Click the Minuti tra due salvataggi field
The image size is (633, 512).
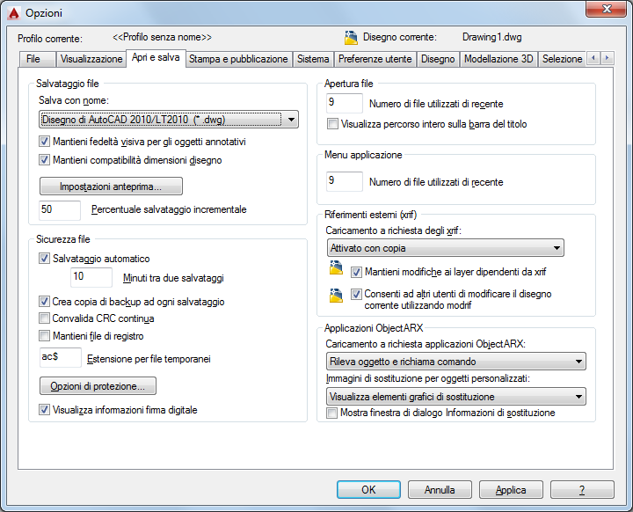point(91,277)
